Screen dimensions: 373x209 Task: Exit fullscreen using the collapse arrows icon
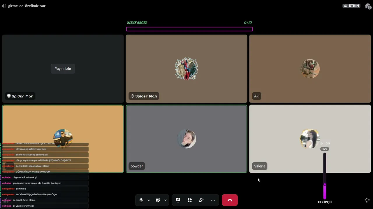tap(367, 200)
